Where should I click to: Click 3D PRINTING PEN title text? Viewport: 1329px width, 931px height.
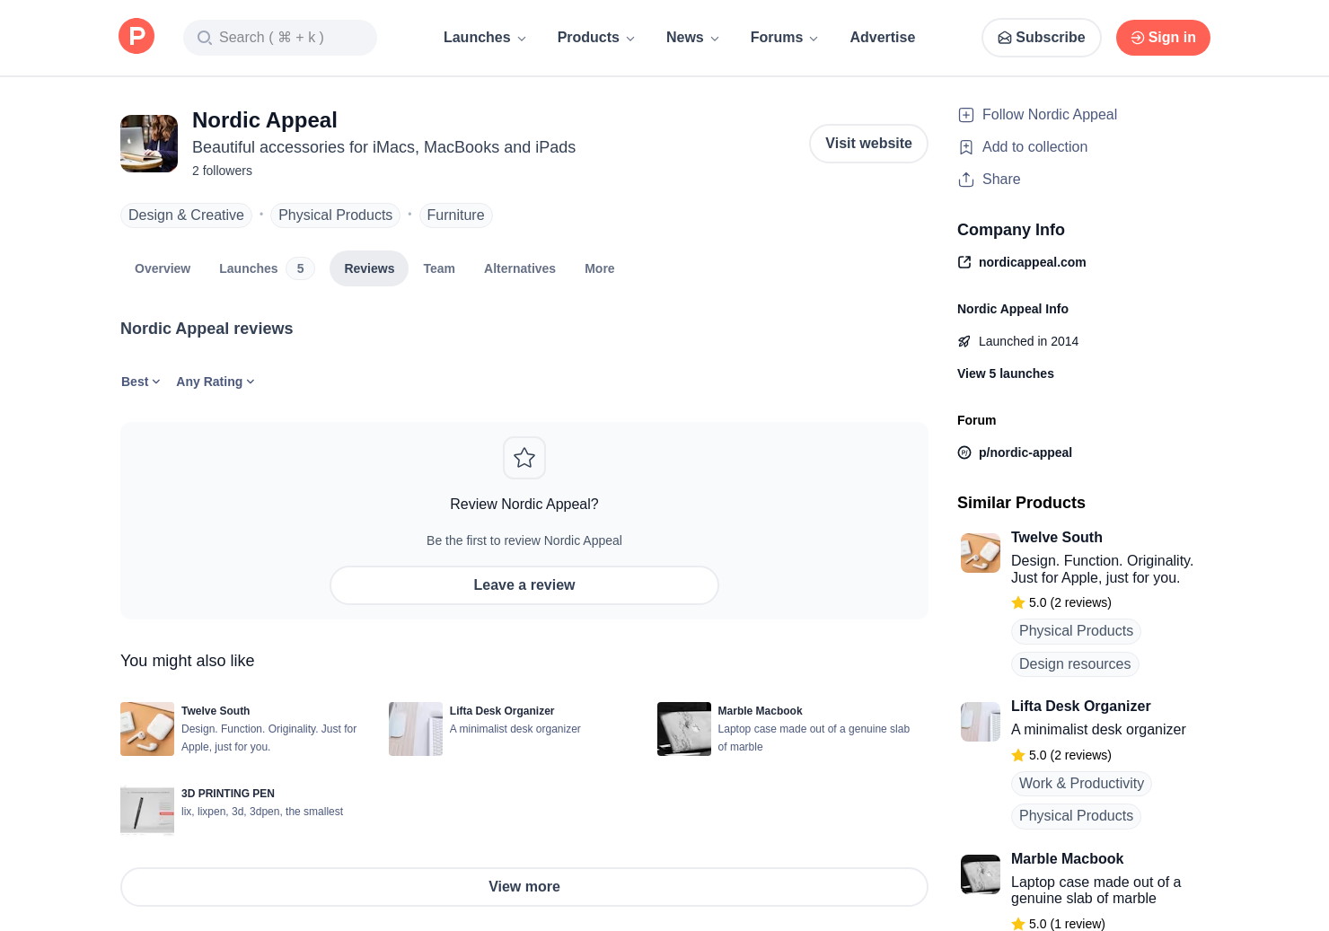pos(228,794)
